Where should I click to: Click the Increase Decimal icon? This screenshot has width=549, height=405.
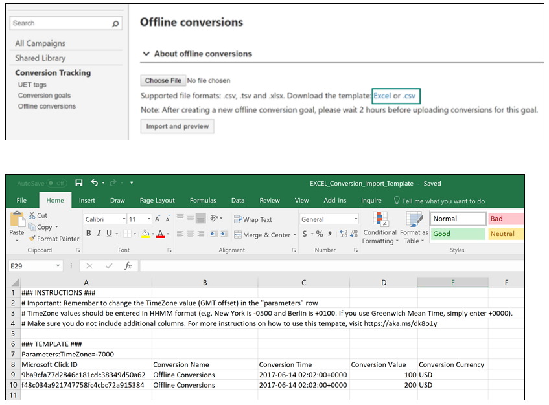pyautogui.click(x=344, y=234)
